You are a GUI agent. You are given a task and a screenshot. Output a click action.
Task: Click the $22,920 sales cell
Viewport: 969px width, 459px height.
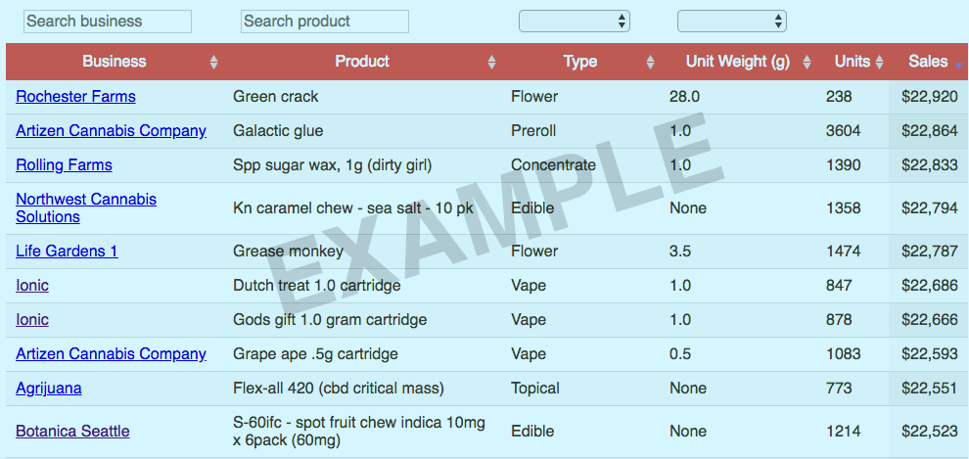pos(930,97)
